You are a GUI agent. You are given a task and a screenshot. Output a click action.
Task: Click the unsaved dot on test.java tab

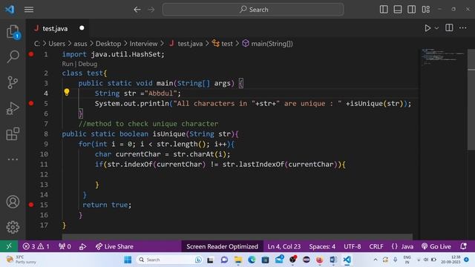point(82,28)
